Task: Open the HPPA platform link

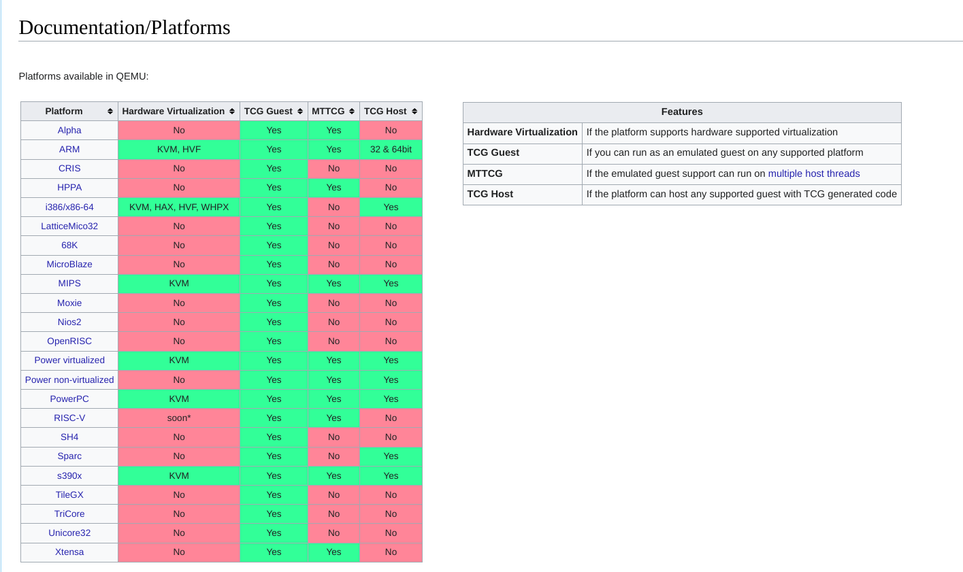Action: (69, 188)
